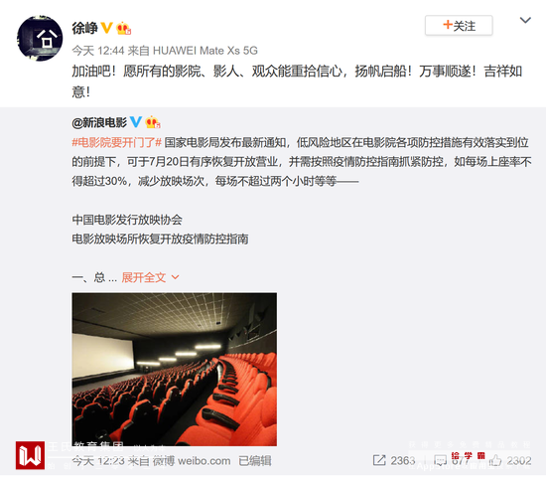The image size is (546, 481).
Task: Click the repost icon showing 2363
Action: point(379,460)
